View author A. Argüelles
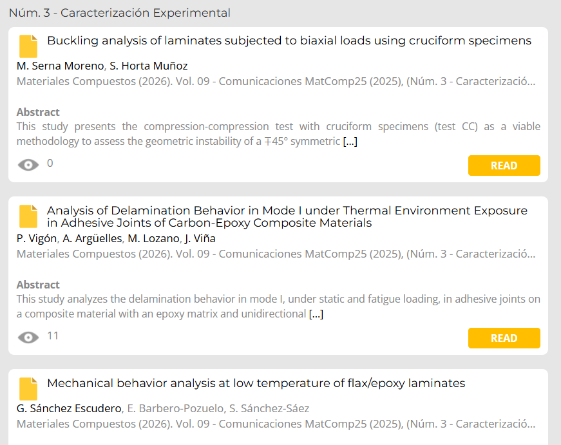This screenshot has width=561, height=445. pos(92,238)
